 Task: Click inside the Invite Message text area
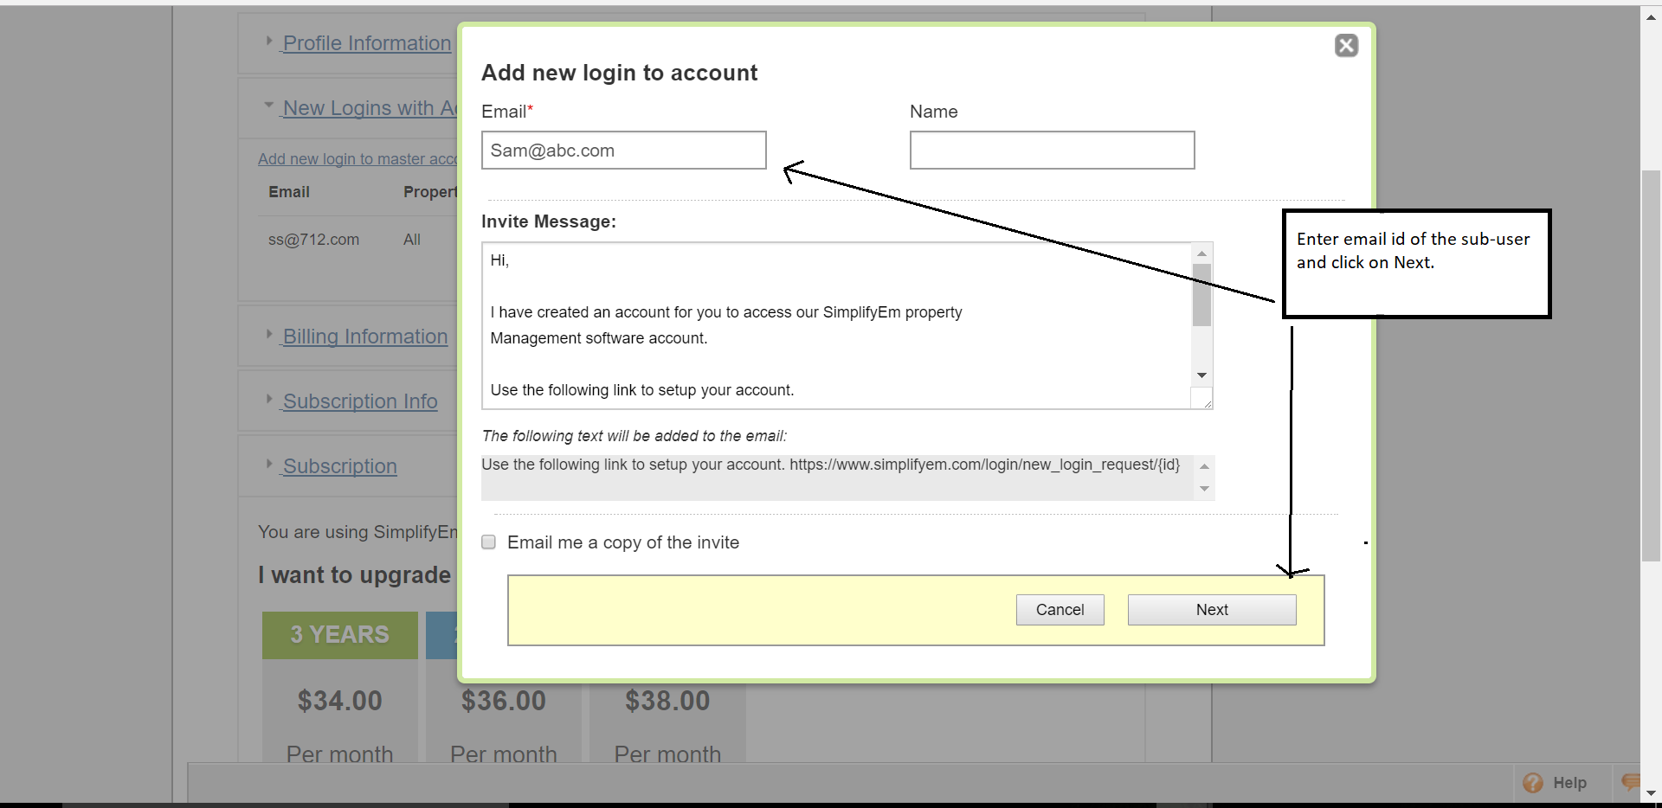tap(837, 325)
